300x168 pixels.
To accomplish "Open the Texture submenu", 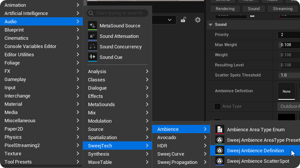I will (x=41, y=153).
